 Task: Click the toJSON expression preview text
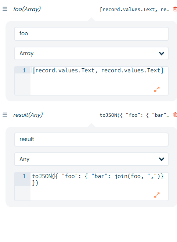tap(134, 115)
